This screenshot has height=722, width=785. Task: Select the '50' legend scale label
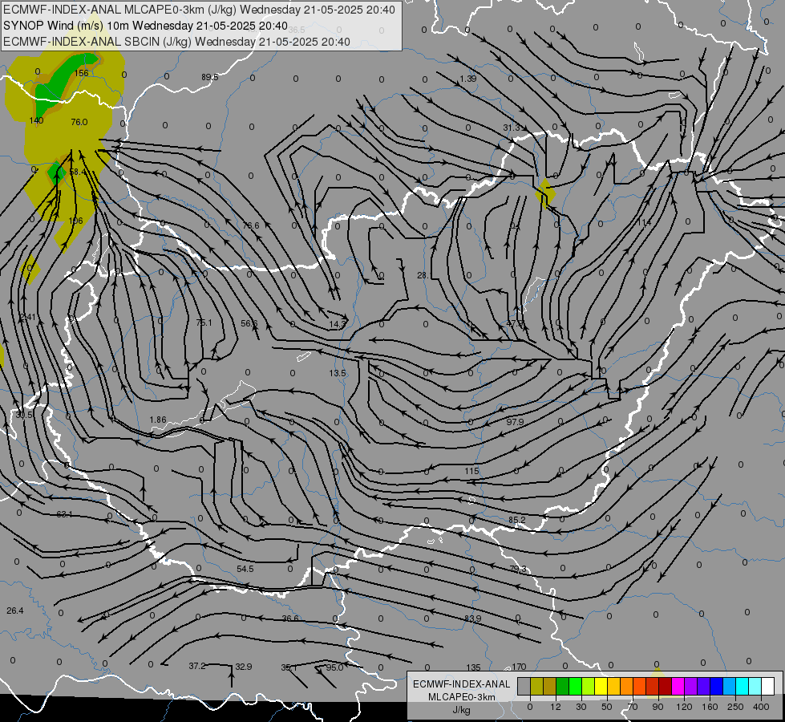(x=606, y=707)
